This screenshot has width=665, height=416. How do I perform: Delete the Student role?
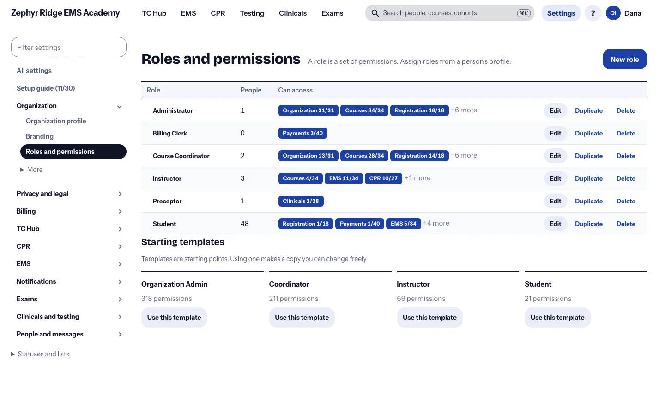(x=626, y=224)
